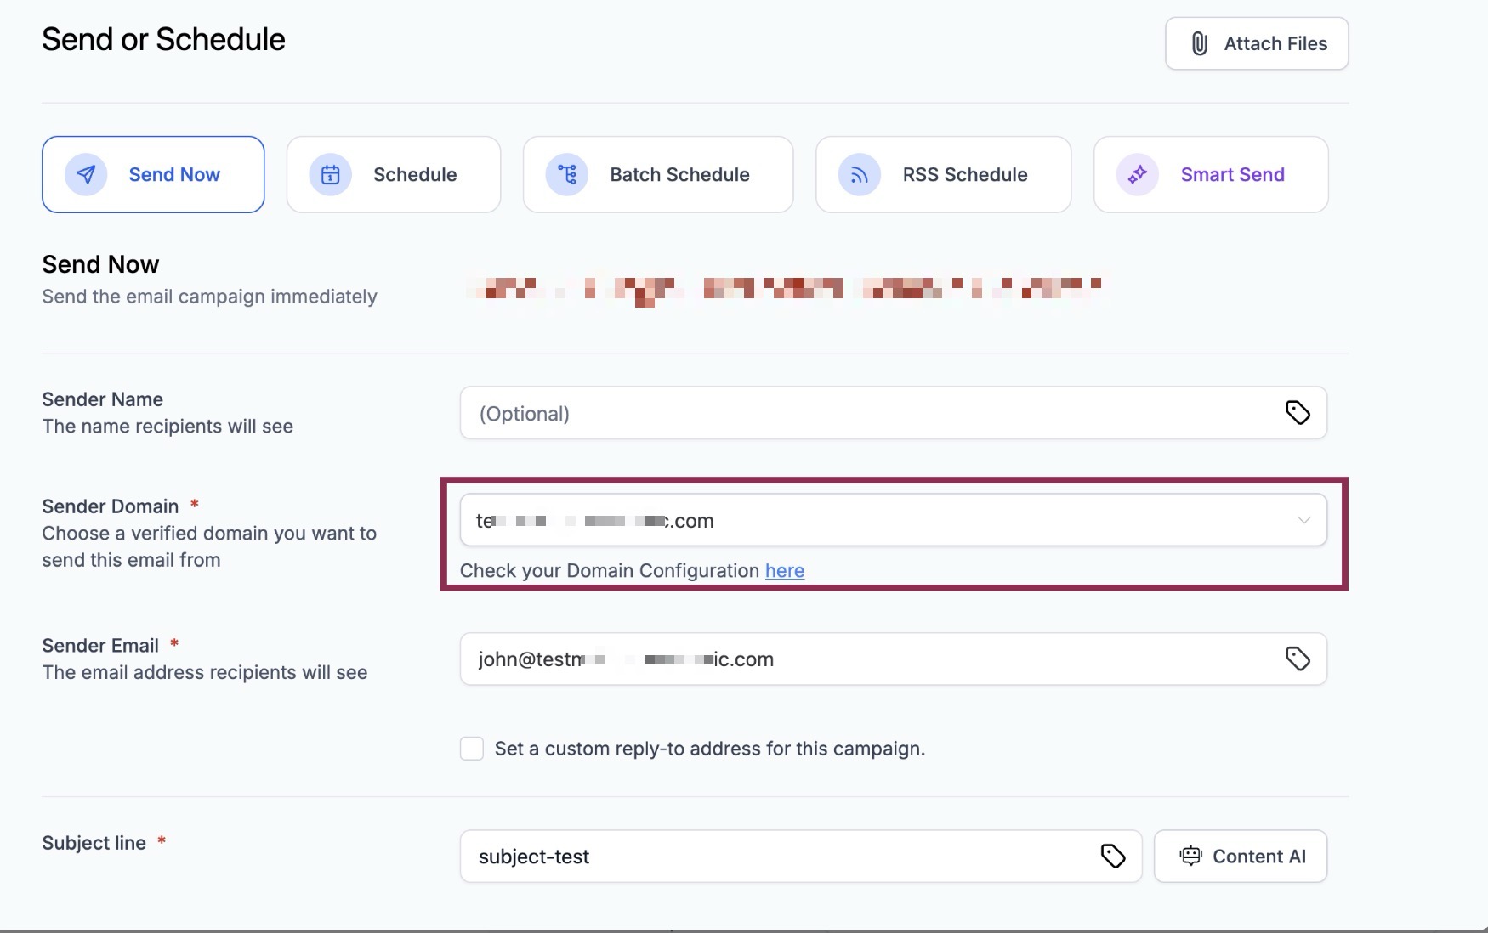Click the tag icon in Subject line field
The image size is (1488, 933).
(x=1113, y=856)
